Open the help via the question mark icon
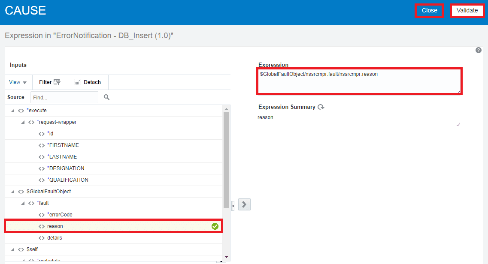The width and height of the screenshot is (488, 264). [478, 50]
